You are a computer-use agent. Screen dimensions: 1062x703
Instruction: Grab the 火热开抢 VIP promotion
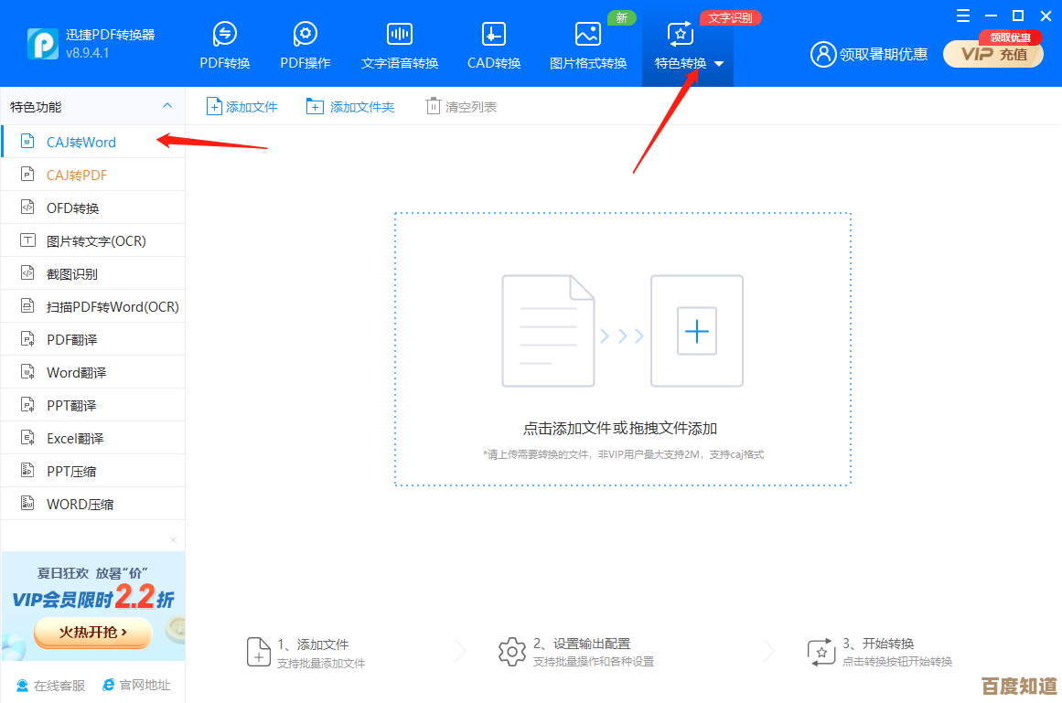92,632
